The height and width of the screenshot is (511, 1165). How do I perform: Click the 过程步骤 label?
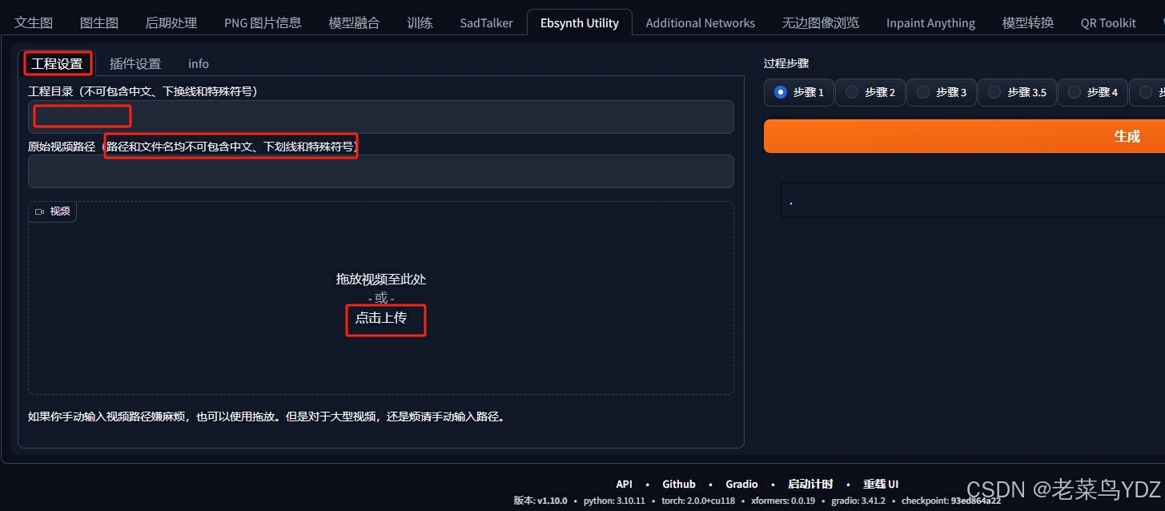(x=786, y=63)
